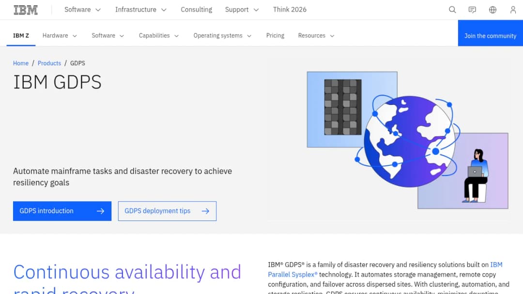
Task: Open the Capabilities menu label
Action: click(154, 36)
